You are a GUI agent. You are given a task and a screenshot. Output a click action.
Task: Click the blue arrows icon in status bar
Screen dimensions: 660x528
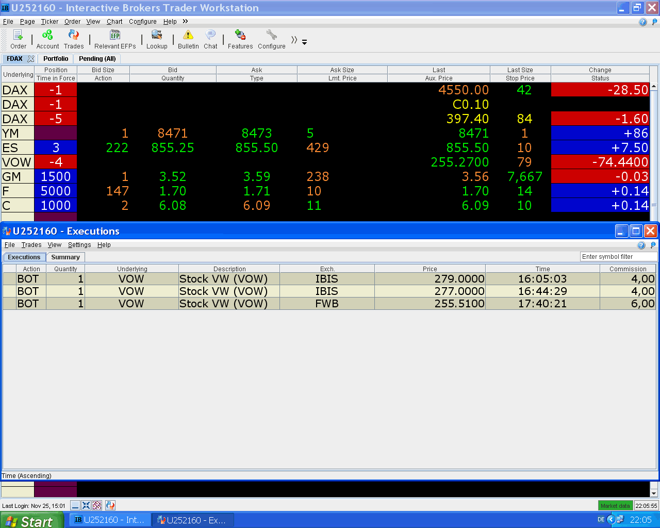point(86,505)
